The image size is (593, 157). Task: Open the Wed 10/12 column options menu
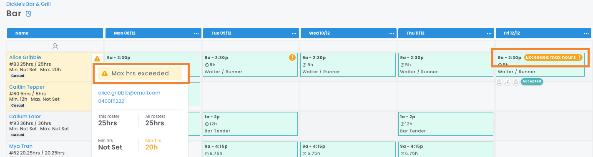(x=391, y=33)
